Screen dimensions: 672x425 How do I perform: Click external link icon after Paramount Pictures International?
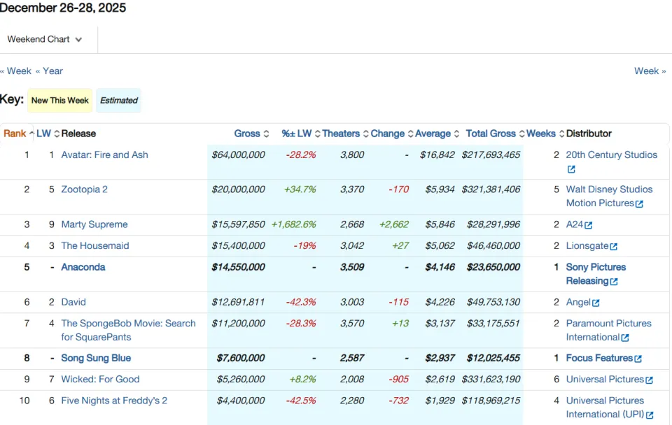coord(625,338)
